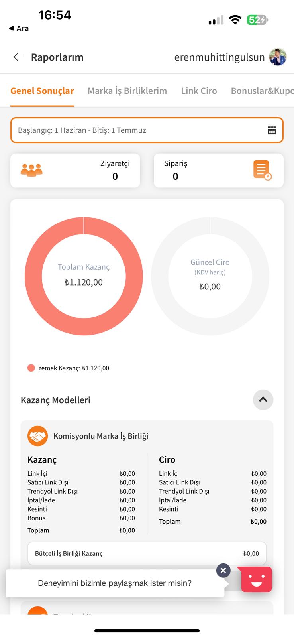Tap the Başlangıç-Bitiş date range field

147,130
